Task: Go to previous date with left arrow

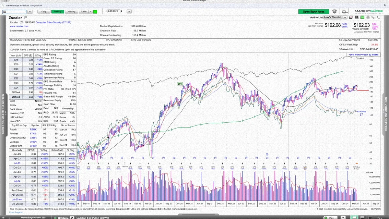Action: pos(106,11)
